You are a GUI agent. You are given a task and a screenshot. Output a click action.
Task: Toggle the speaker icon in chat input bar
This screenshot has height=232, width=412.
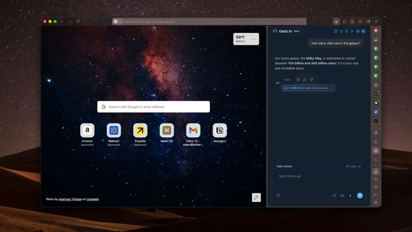coord(342,196)
